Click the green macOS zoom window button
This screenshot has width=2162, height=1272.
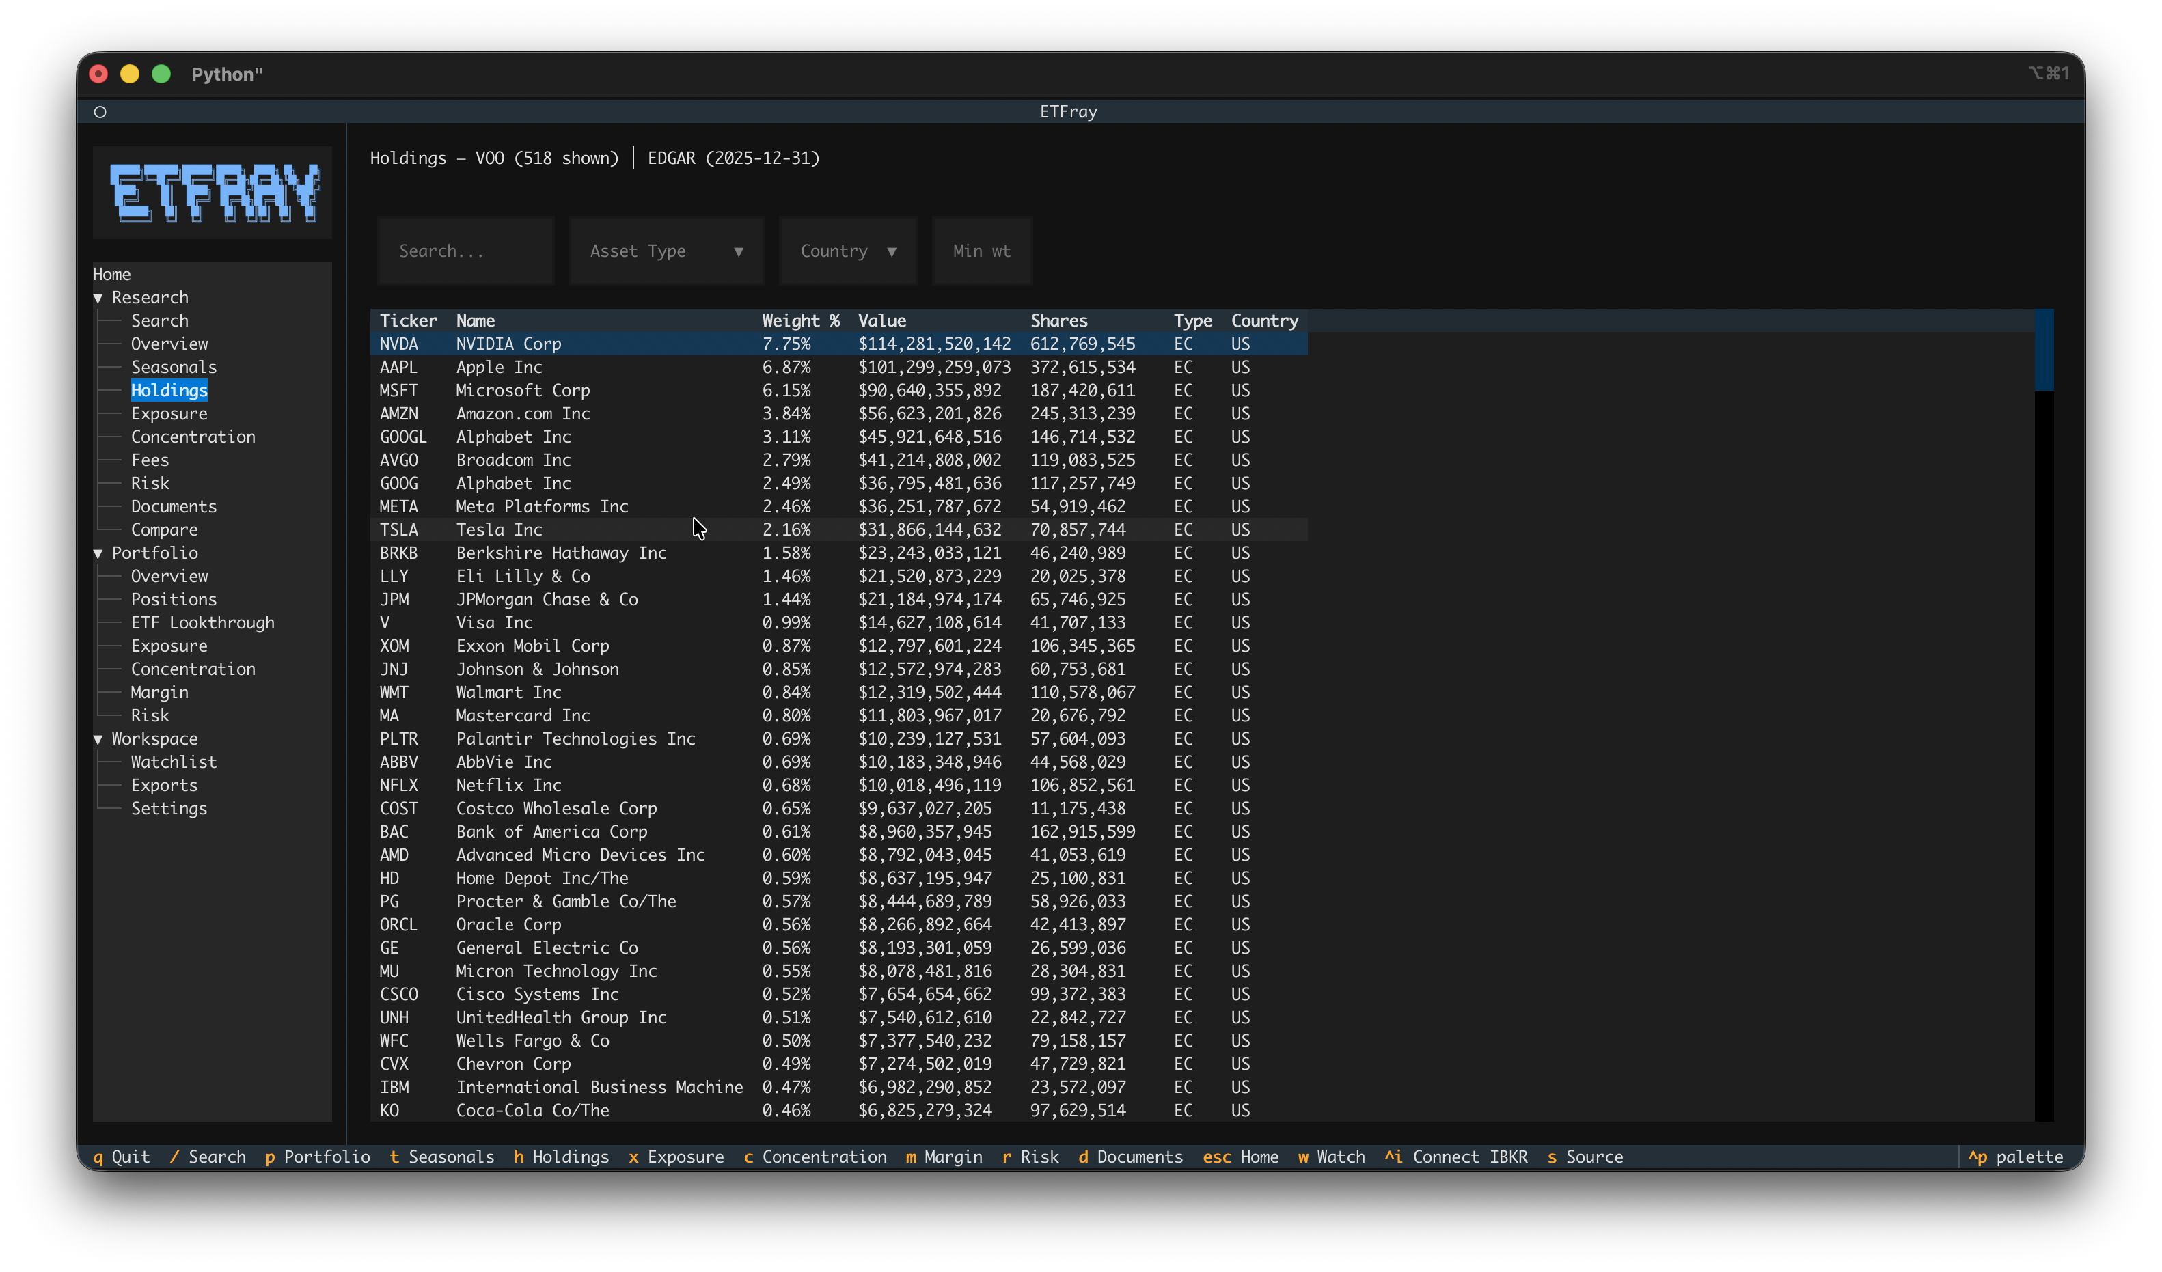(x=161, y=74)
